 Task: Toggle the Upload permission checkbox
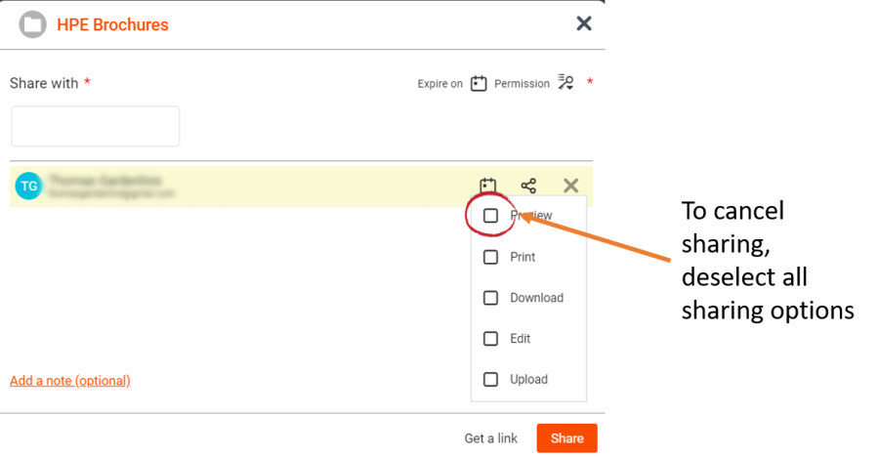490,380
